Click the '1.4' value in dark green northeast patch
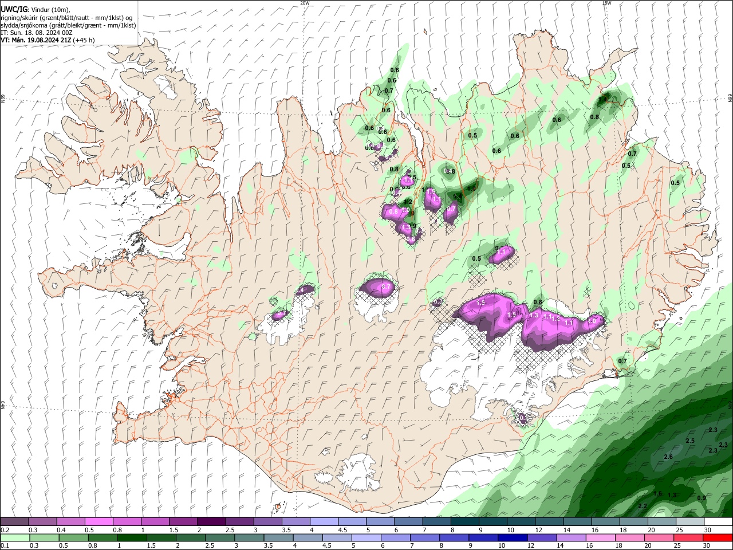This screenshot has width=733, height=550. (x=602, y=99)
